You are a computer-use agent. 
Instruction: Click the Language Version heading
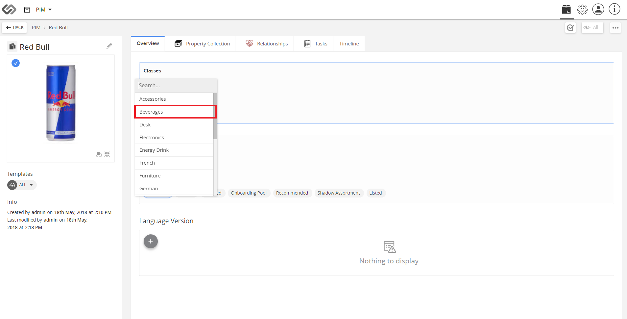coord(166,221)
